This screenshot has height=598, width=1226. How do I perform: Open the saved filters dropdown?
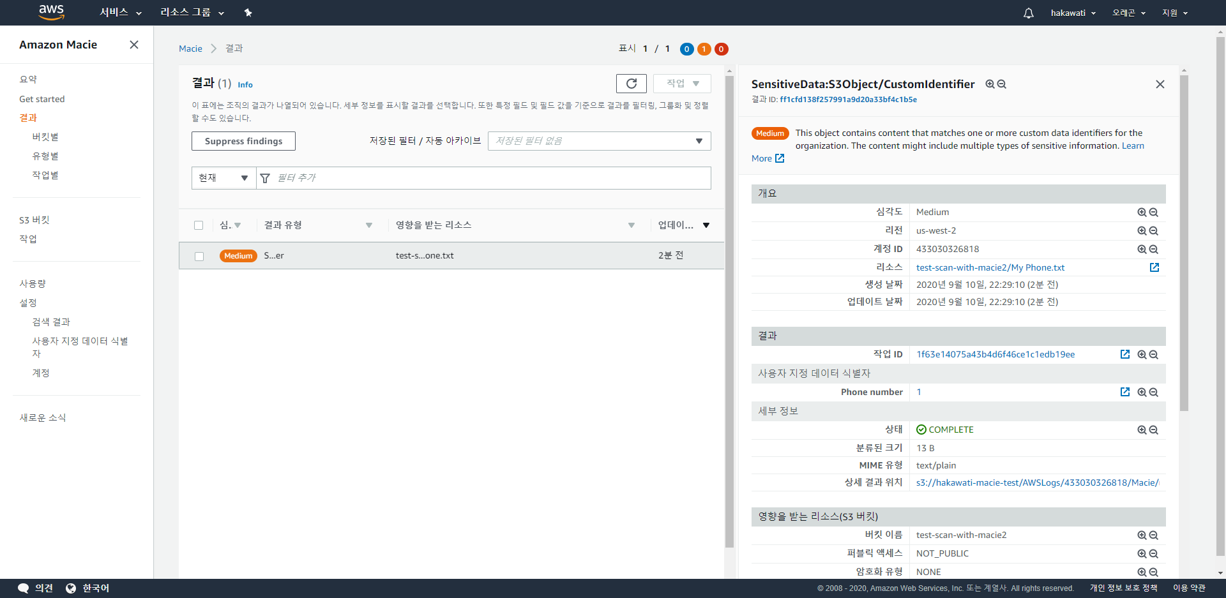(600, 141)
